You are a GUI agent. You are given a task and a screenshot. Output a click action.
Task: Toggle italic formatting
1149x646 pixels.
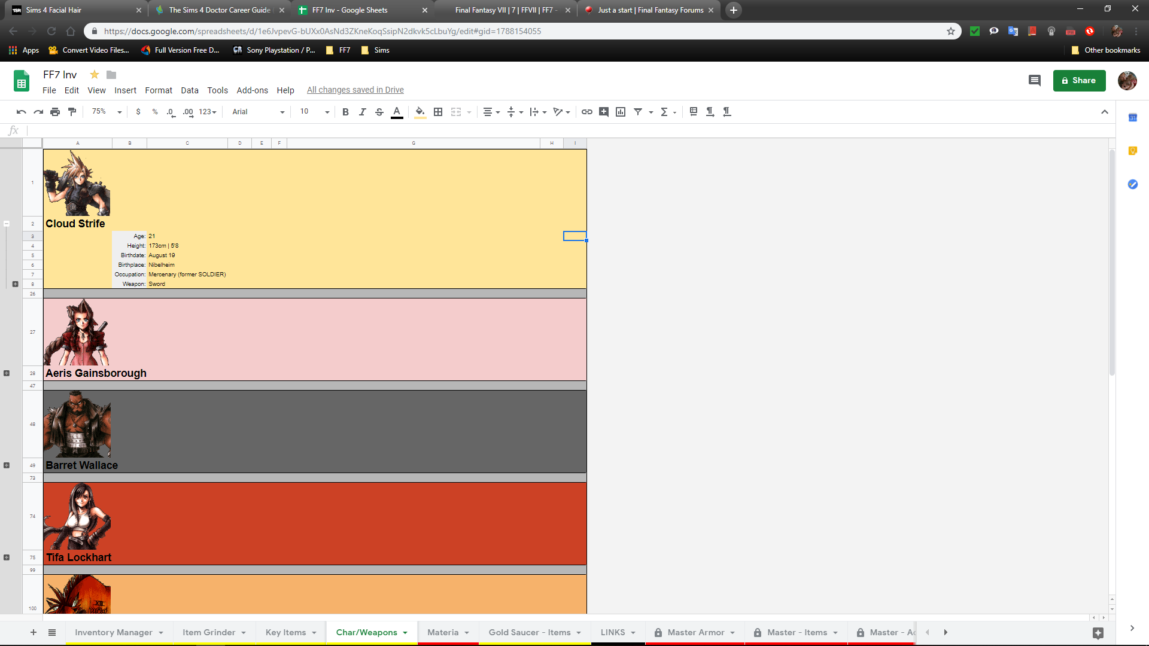[362, 112]
